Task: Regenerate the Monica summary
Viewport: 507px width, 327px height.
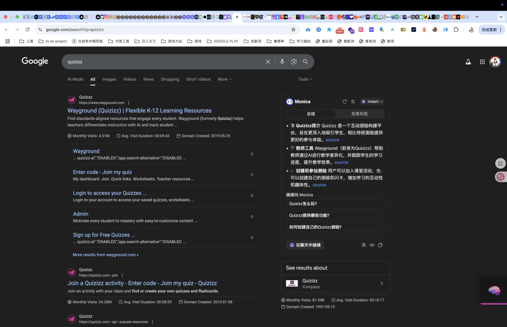Action: [x=345, y=101]
